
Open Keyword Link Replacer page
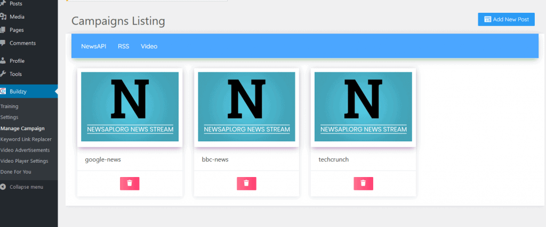click(26, 139)
